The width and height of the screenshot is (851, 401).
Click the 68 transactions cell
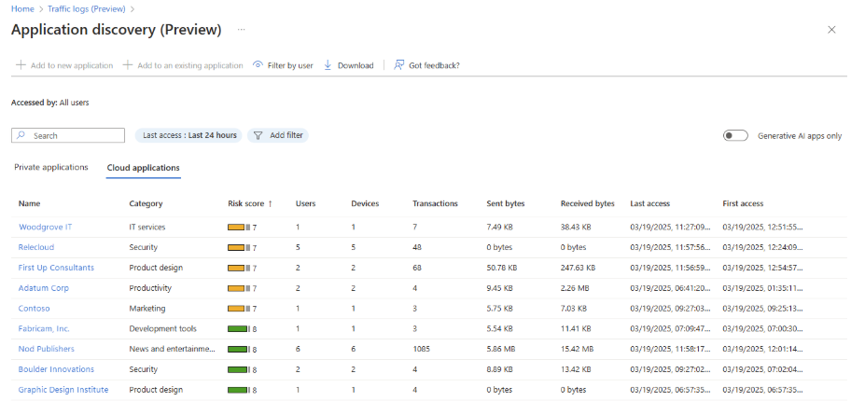pos(417,268)
